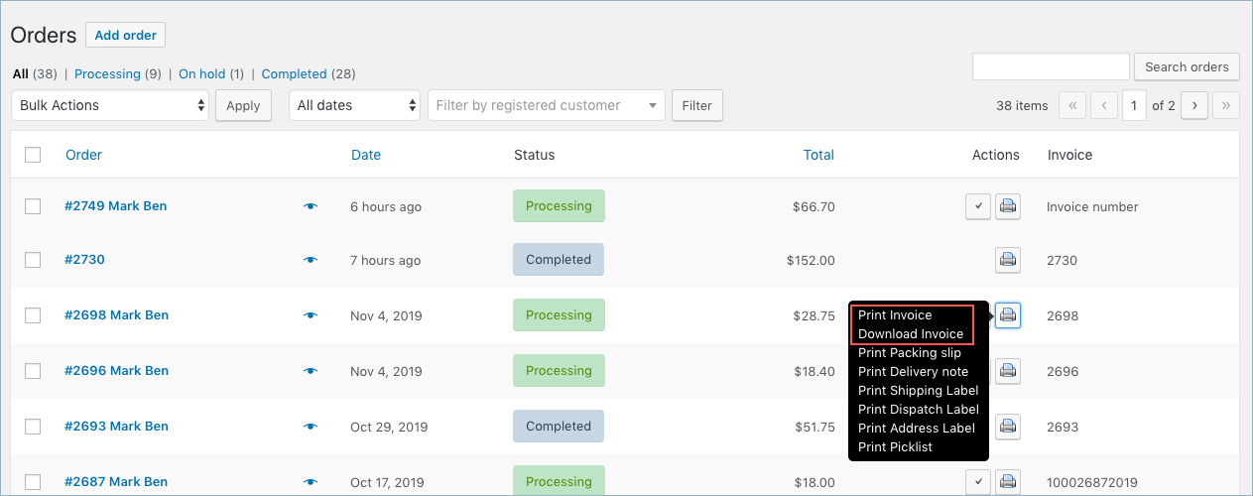Open the All dates dropdown
The height and width of the screenshot is (496, 1253).
[x=354, y=105]
